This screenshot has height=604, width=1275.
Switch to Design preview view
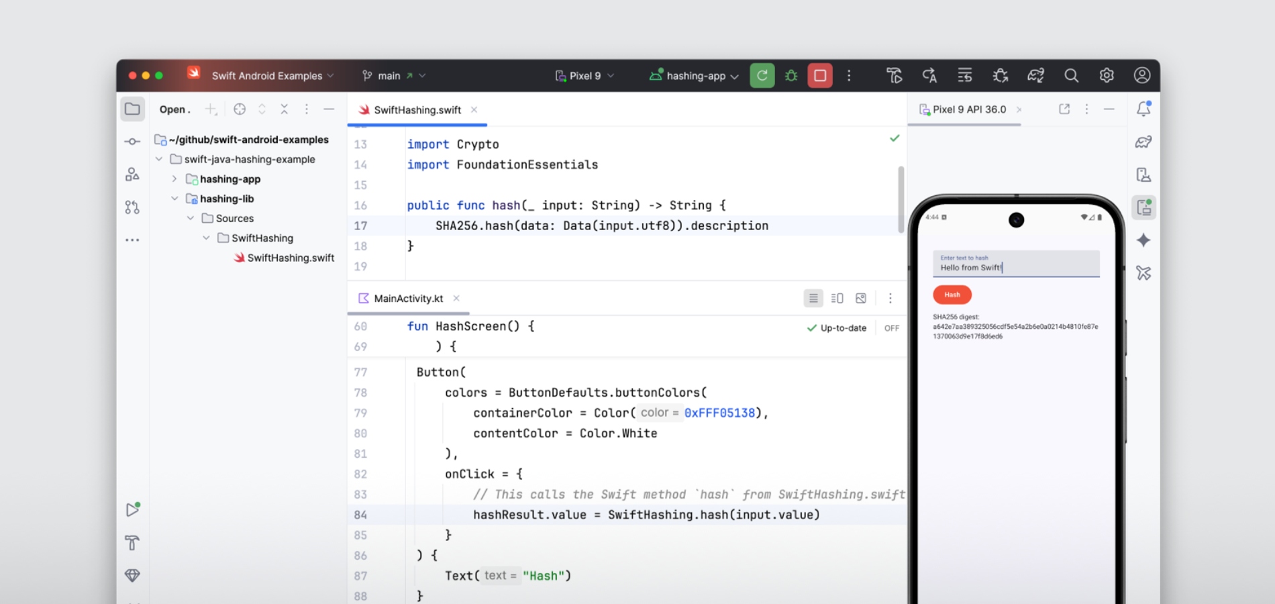click(x=862, y=298)
